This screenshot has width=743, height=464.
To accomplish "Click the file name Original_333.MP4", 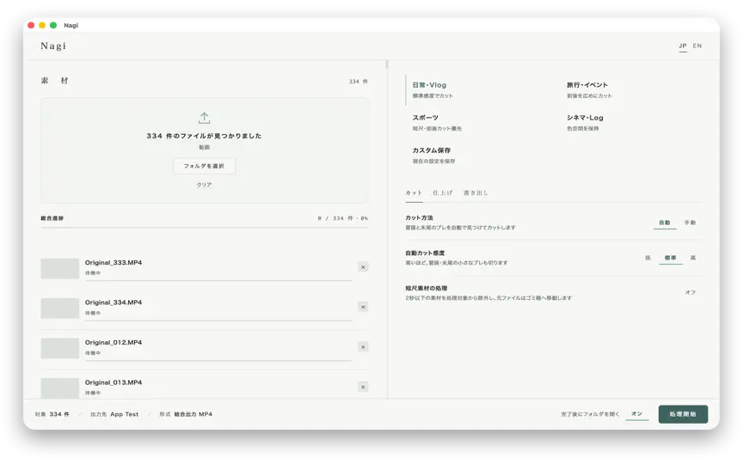I will 114,263.
